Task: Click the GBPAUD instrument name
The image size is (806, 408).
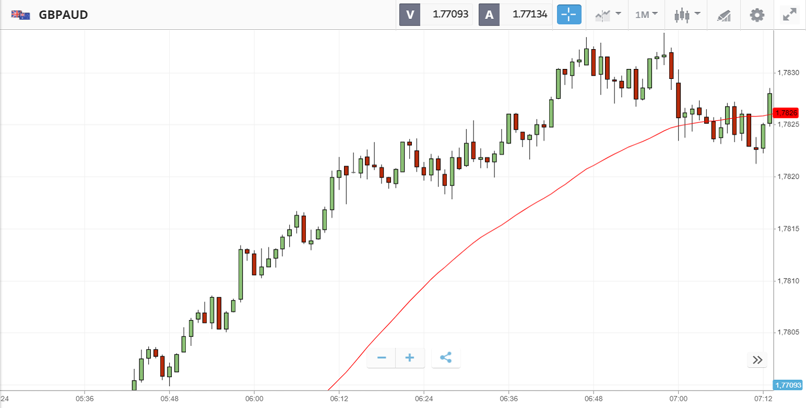Action: 63,15
